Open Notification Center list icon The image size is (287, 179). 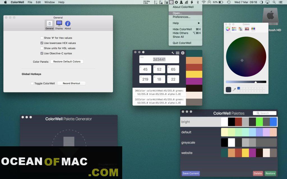(x=280, y=2)
